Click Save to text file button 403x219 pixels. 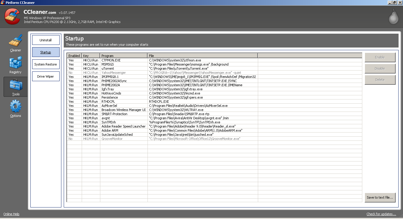[x=380, y=197]
